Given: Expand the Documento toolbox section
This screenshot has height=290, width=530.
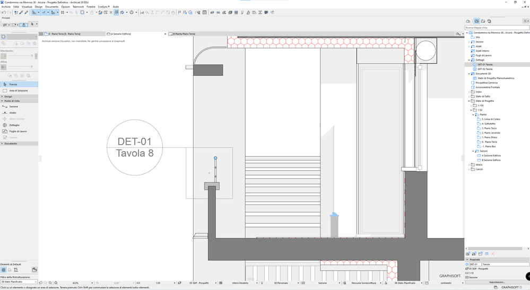Looking at the screenshot, I should [11, 144].
